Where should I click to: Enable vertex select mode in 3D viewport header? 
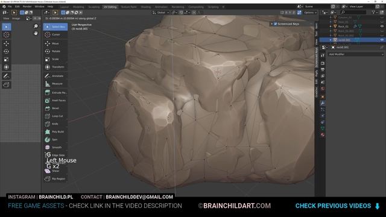click(63, 13)
